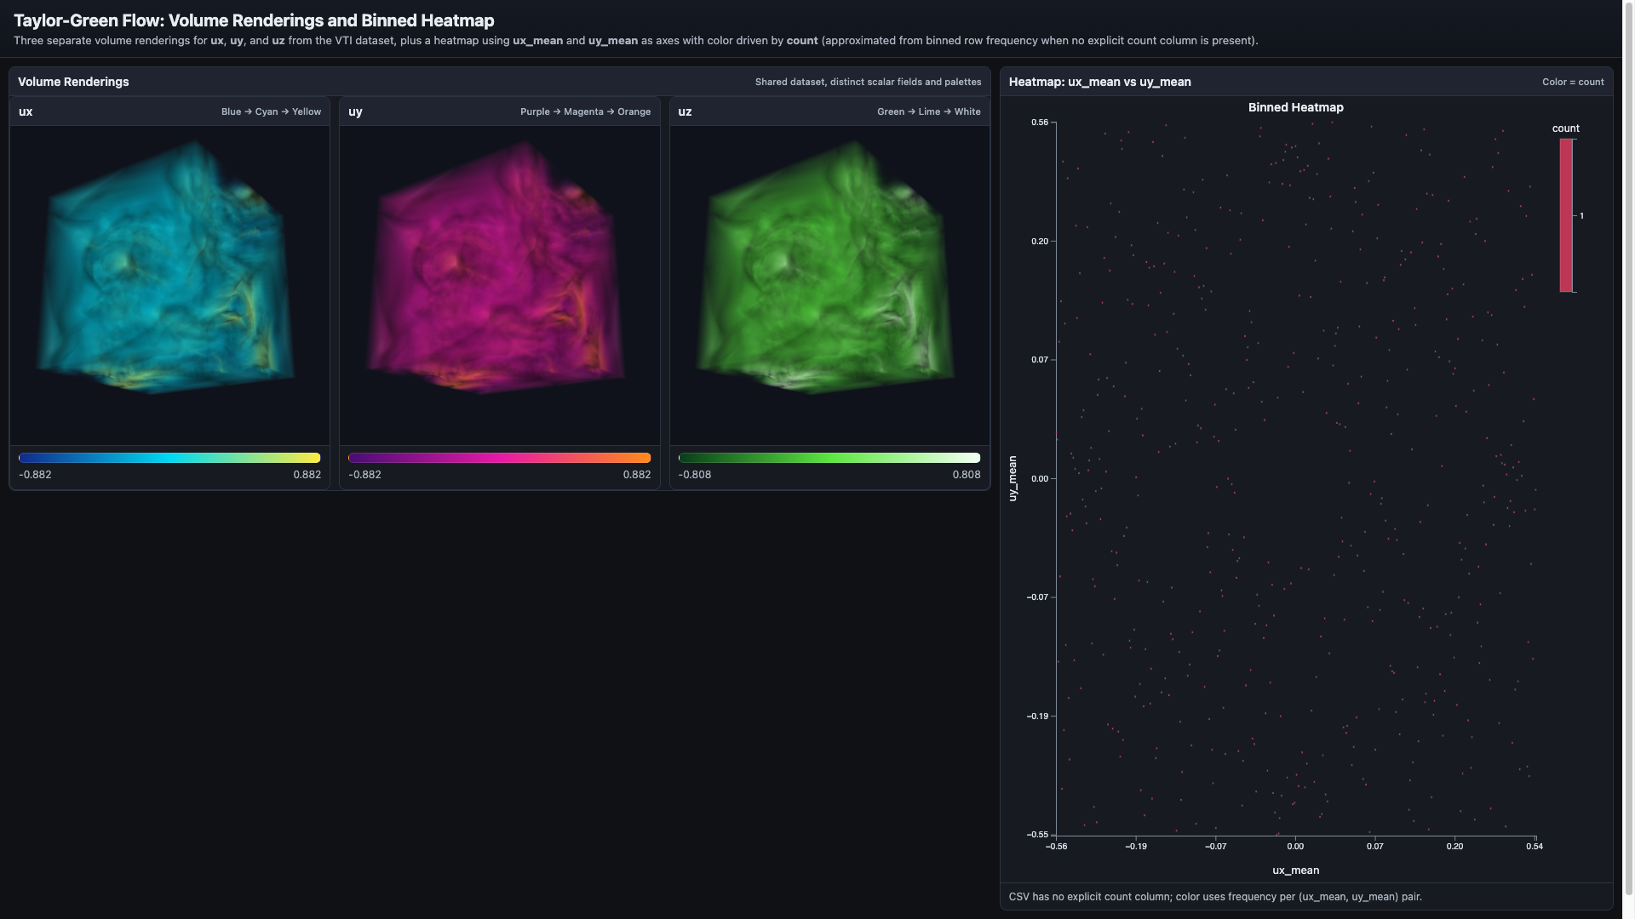The height and width of the screenshot is (919, 1635).
Task: Click the purple-magenta-orange uy color bar
Action: pyautogui.click(x=499, y=458)
